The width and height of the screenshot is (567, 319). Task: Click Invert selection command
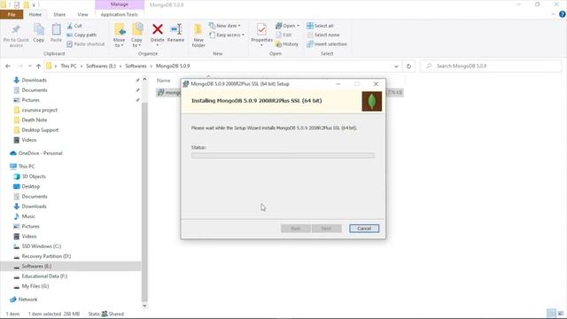[327, 43]
